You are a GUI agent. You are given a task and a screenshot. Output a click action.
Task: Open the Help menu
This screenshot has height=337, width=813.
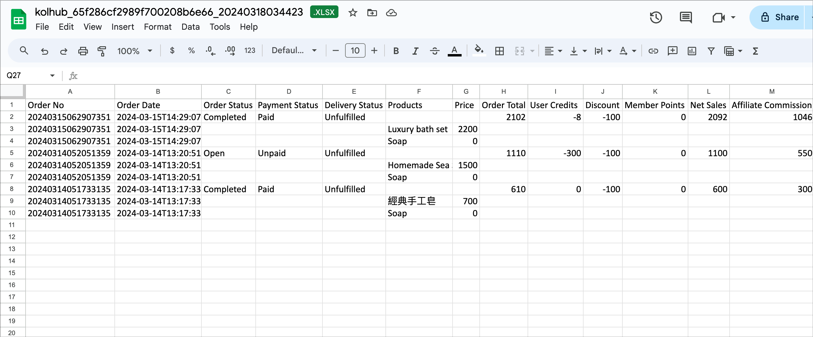[x=249, y=27]
